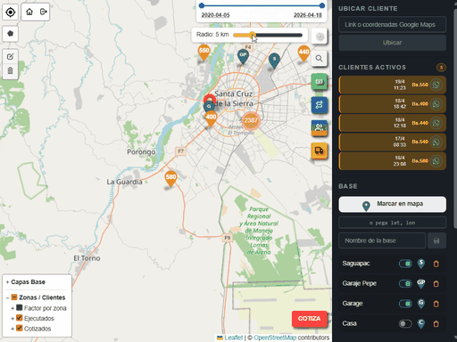Collapse the Zonas / Clientes group
The height and width of the screenshot is (342, 457).
click(x=7, y=297)
